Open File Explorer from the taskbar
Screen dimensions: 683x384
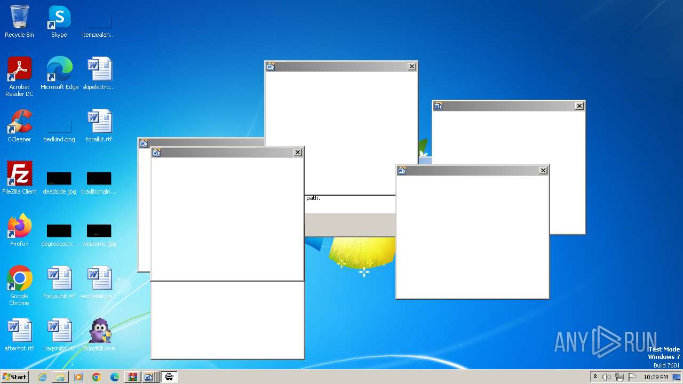[x=60, y=377]
